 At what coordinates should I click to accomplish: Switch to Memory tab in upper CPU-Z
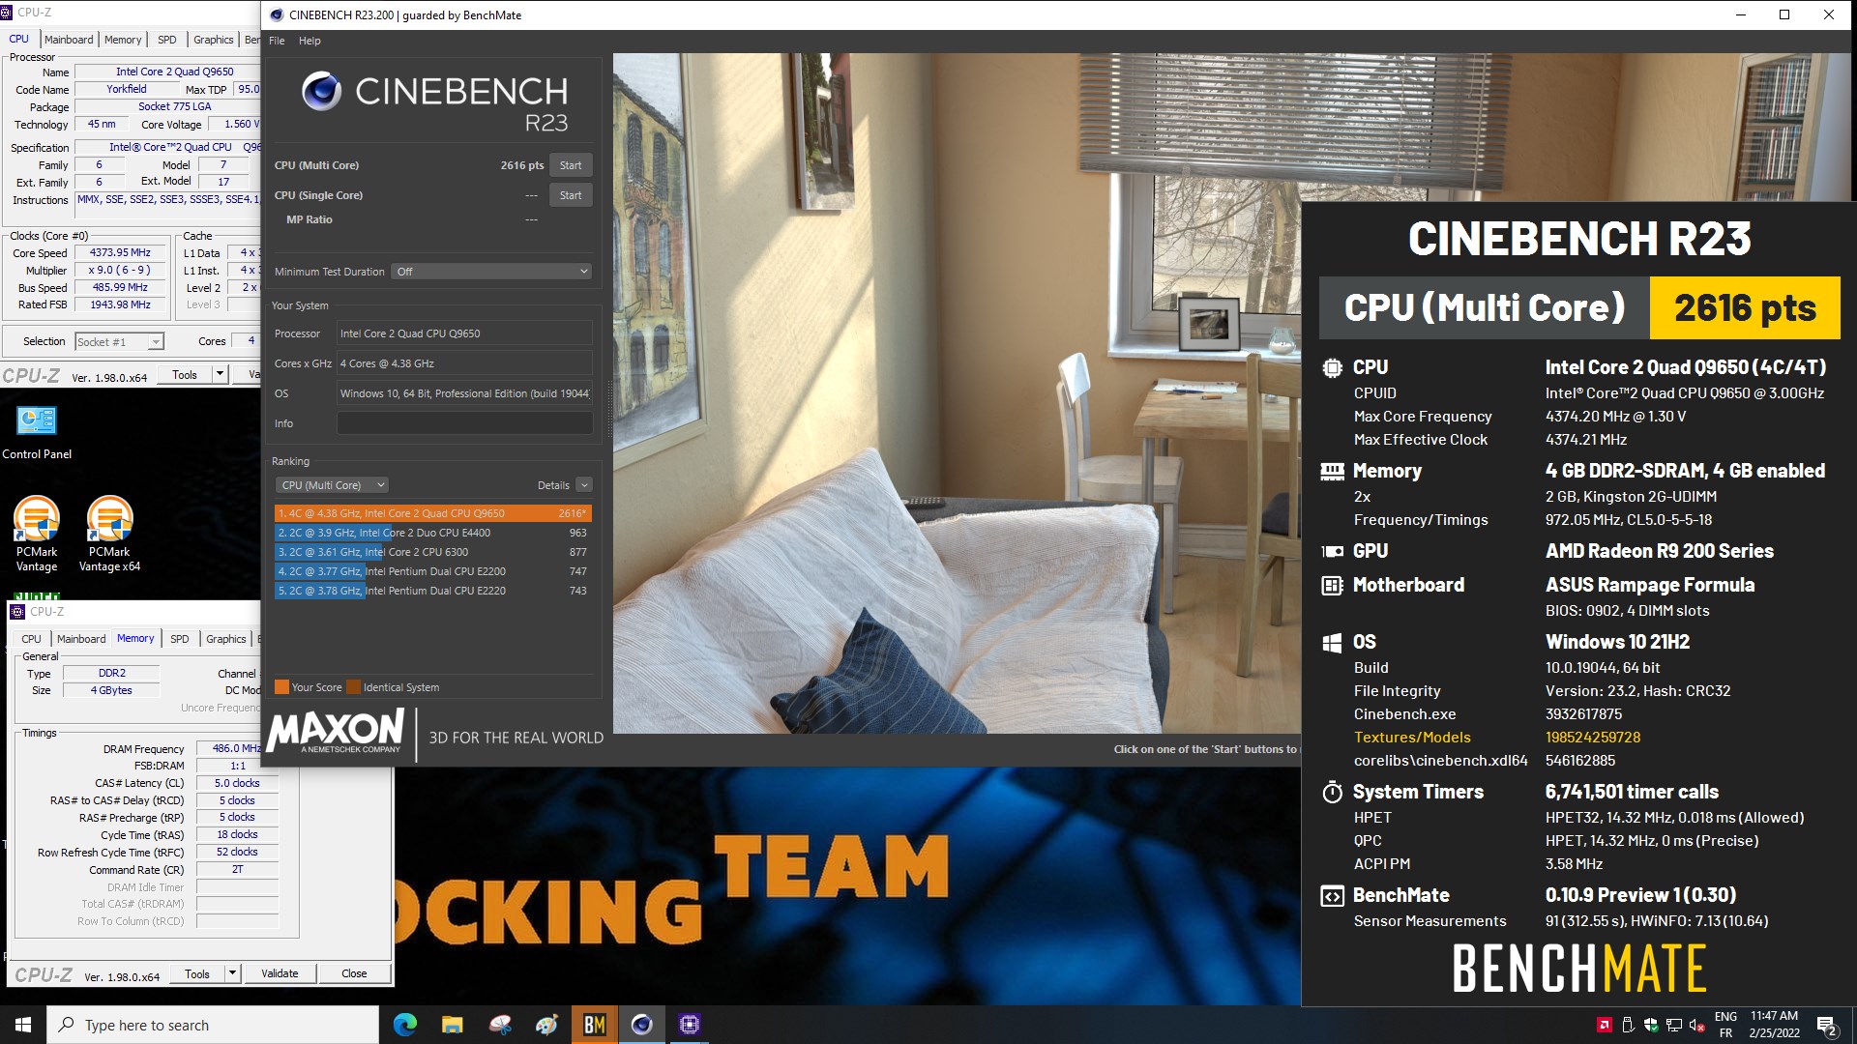(x=123, y=40)
